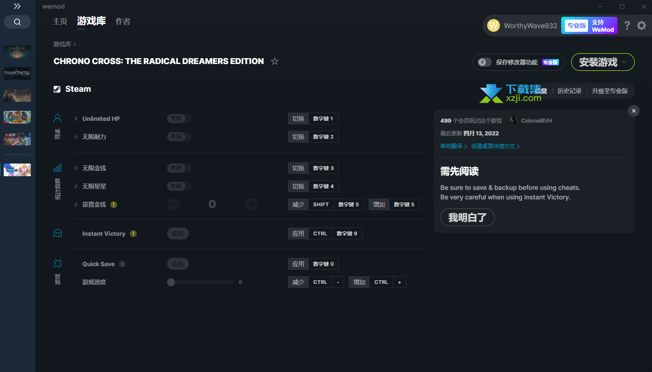Click the ghost enemy category icon
Screen dimensions: 652x372
57,233
